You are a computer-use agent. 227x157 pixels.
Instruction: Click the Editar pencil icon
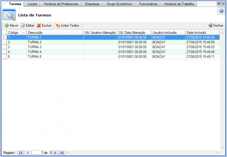pos(23,26)
